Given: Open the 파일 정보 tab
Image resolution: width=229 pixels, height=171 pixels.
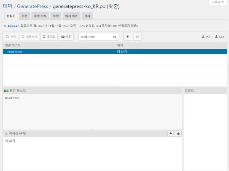Looking at the screenshot, I should tap(40, 16).
